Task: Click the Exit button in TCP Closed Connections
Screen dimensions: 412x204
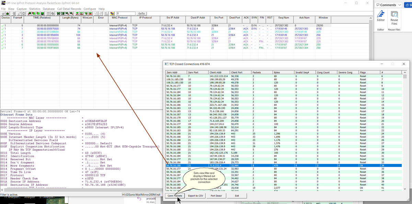Action: [237, 196]
